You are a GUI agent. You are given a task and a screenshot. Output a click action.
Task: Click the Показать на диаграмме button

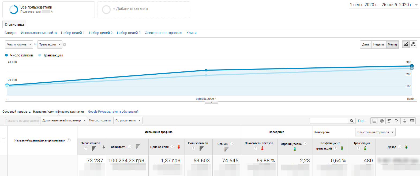tap(22, 121)
